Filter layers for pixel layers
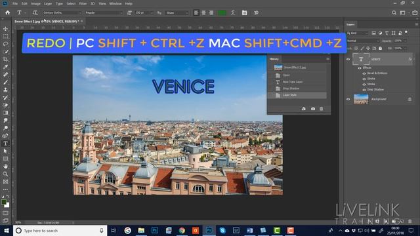This screenshot has width=420, height=236. 373,33
